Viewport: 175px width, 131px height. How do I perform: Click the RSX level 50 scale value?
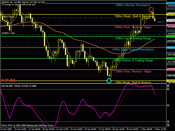[168, 105]
